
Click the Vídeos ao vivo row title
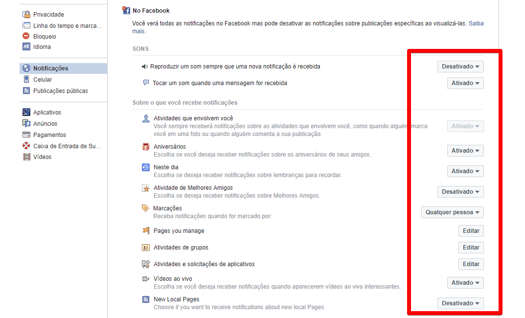173,279
